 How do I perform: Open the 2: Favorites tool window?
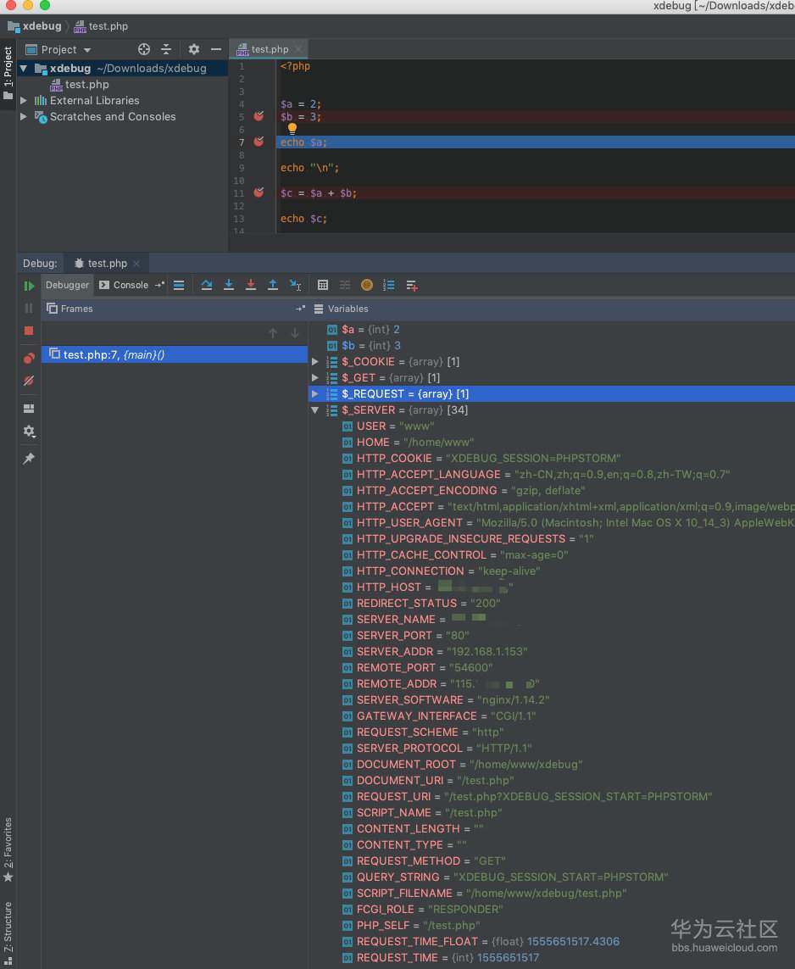pos(8,849)
